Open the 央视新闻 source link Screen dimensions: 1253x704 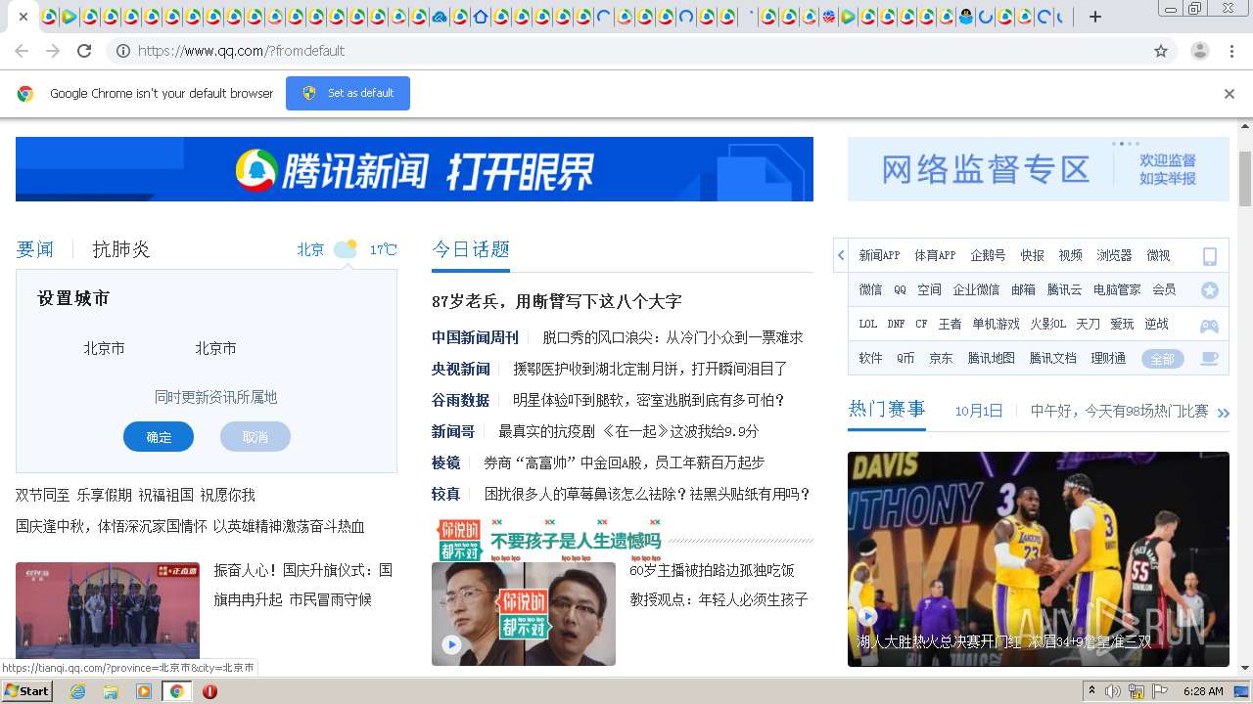(460, 369)
